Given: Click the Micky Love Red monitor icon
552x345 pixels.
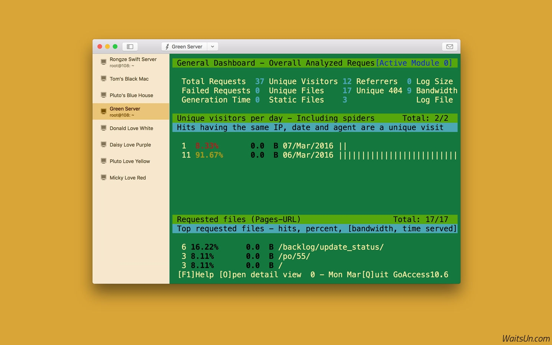Looking at the screenshot, I should tap(103, 177).
